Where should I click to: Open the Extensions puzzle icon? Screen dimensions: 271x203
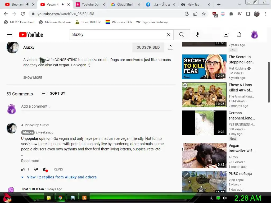pos(231,14)
